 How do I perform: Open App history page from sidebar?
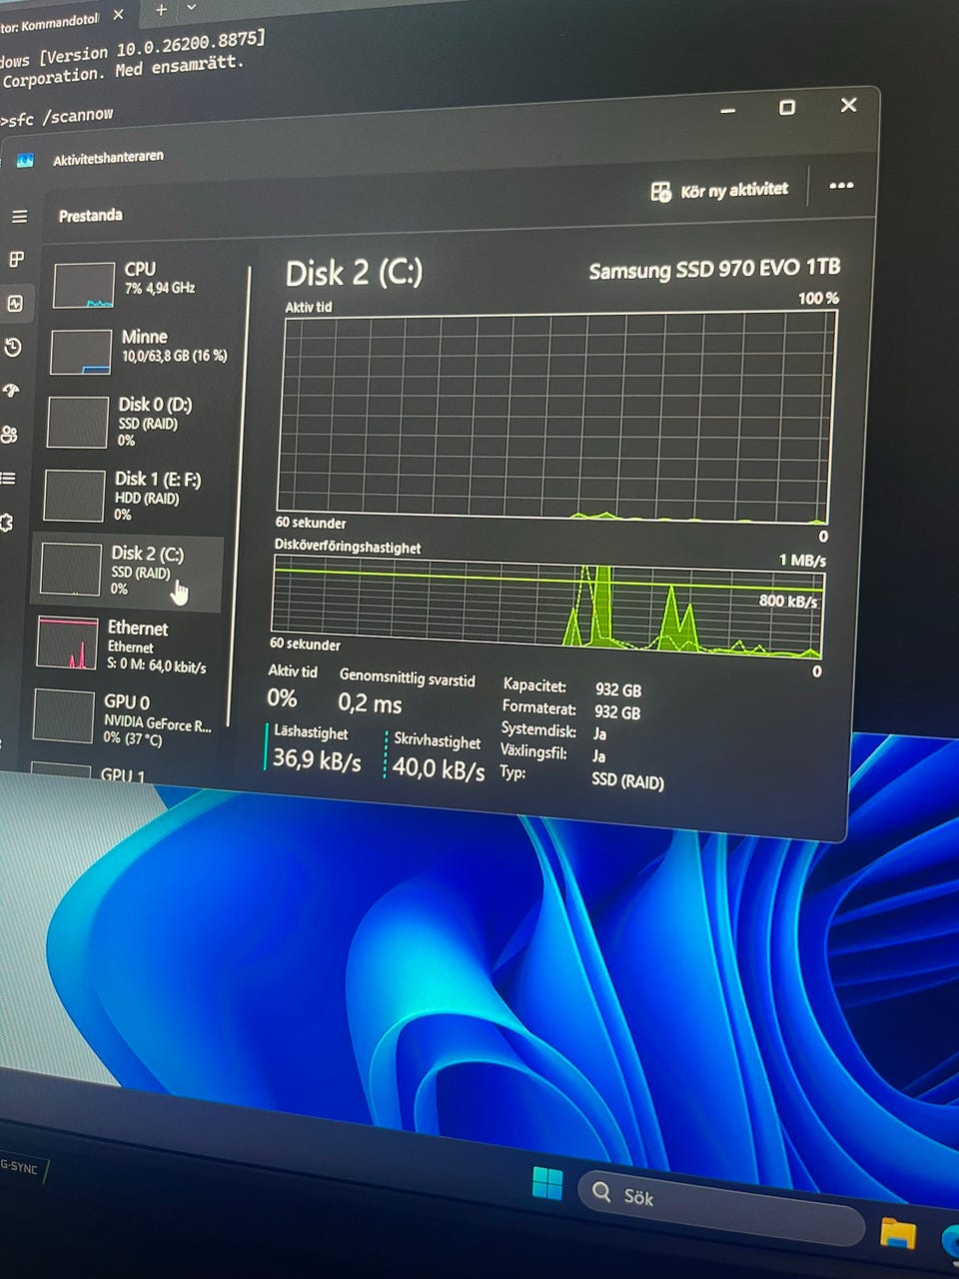13,348
